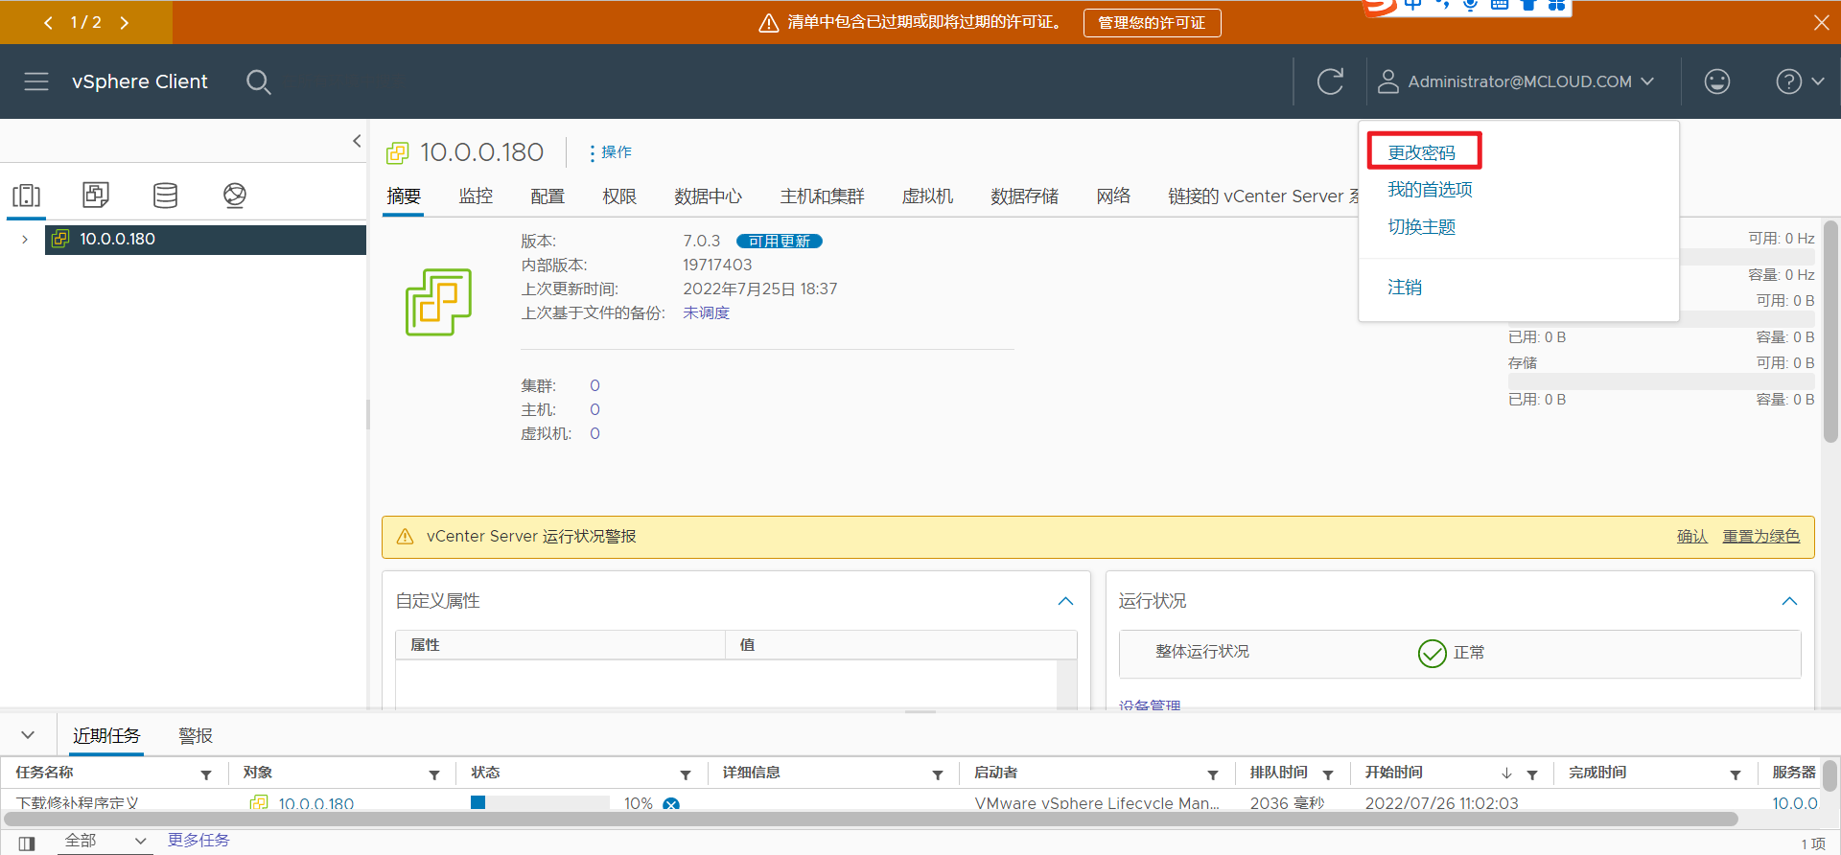Click the vCenter icon beside 10.0.0.180 title
The height and width of the screenshot is (855, 1841).
click(398, 152)
